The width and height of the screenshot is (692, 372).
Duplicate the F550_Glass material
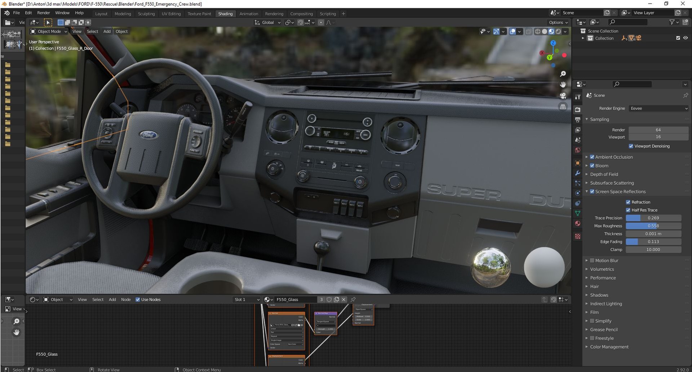pos(337,300)
